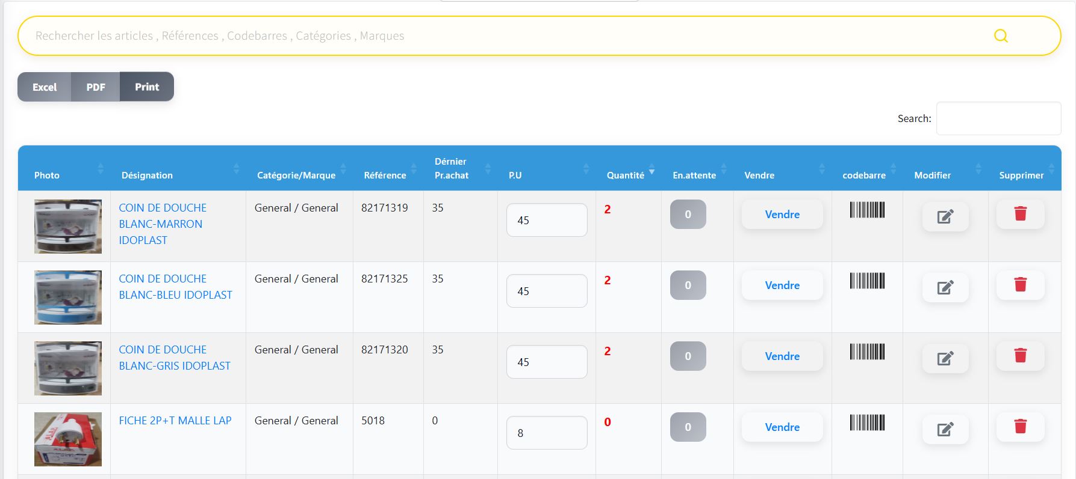The width and height of the screenshot is (1076, 479).
Task: Click barcode icon for reference 82171320
Action: pos(867,352)
